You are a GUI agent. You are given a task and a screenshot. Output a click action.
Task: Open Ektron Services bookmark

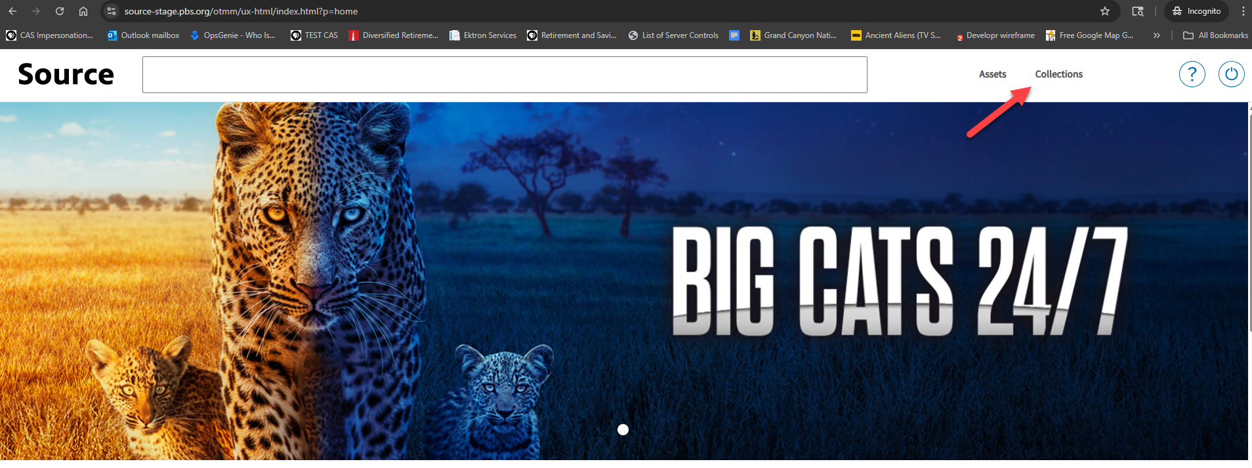click(483, 35)
